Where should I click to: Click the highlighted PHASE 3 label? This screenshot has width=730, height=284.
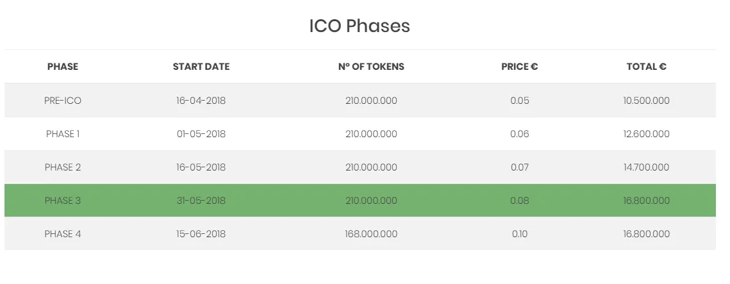click(63, 201)
